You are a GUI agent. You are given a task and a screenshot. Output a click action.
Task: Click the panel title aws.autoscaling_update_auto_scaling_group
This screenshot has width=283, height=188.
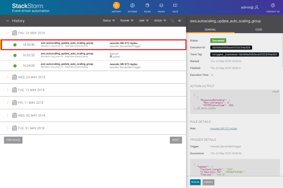coord(225,21)
